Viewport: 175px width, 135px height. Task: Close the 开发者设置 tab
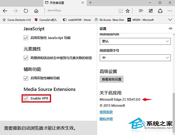[x=83, y=3]
